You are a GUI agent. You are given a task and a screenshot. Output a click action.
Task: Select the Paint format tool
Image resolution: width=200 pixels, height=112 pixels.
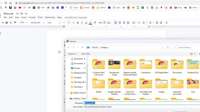click(x=15, y=23)
